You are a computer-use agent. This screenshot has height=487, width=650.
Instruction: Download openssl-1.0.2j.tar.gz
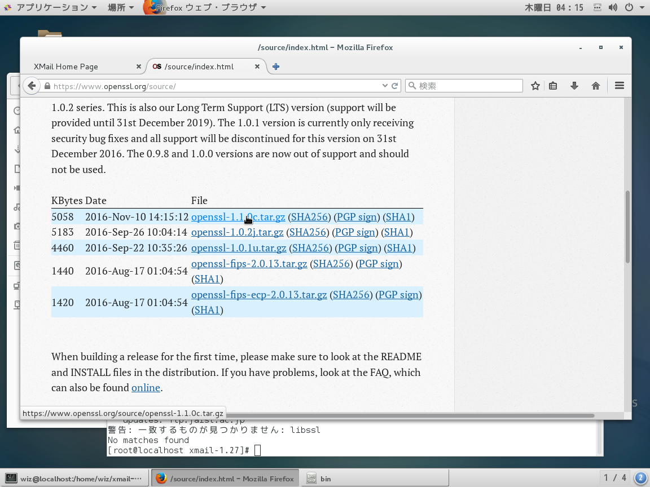pyautogui.click(x=237, y=232)
